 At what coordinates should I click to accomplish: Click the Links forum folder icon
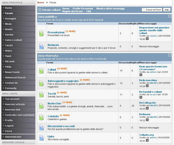[x=42, y=138]
